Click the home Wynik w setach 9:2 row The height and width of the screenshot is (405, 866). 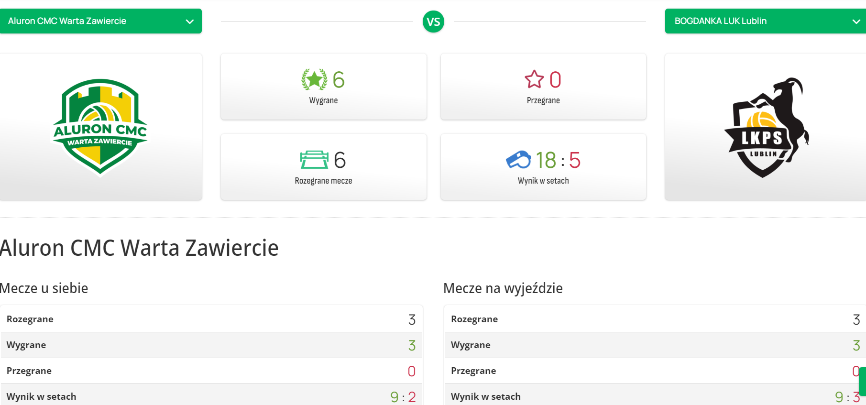[211, 396]
